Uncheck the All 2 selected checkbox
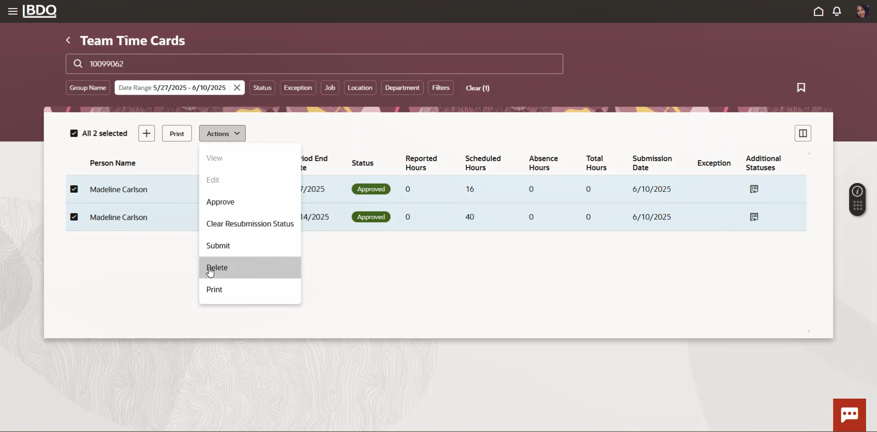Screen dimensions: 877x432 pos(74,133)
